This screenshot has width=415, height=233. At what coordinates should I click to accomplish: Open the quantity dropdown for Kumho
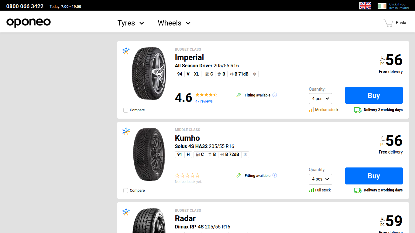tap(321, 179)
